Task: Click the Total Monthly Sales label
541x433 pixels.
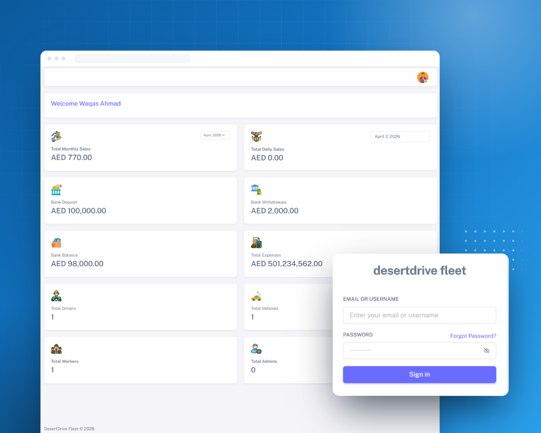Action: point(71,149)
